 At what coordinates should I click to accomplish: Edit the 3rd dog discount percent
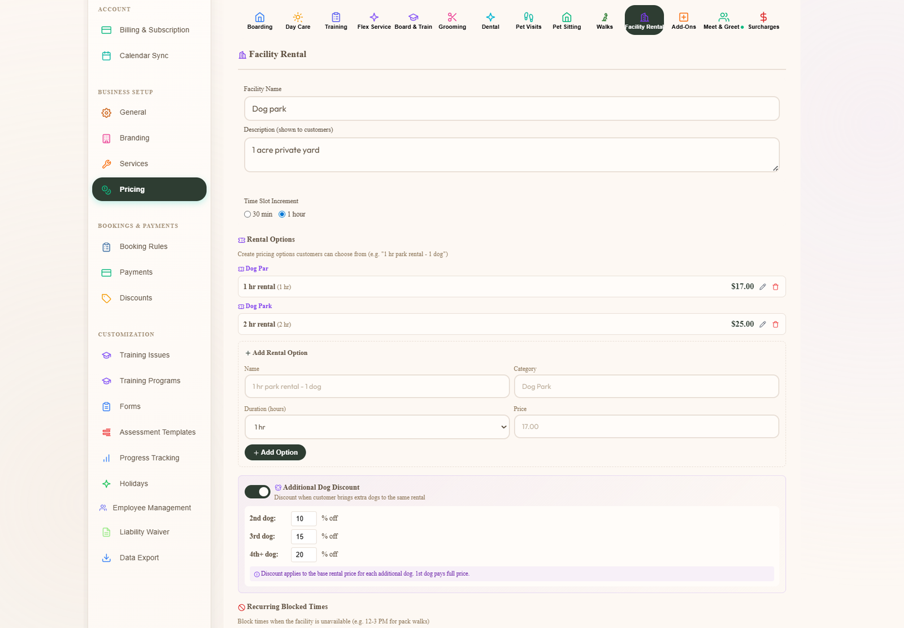[x=303, y=537]
